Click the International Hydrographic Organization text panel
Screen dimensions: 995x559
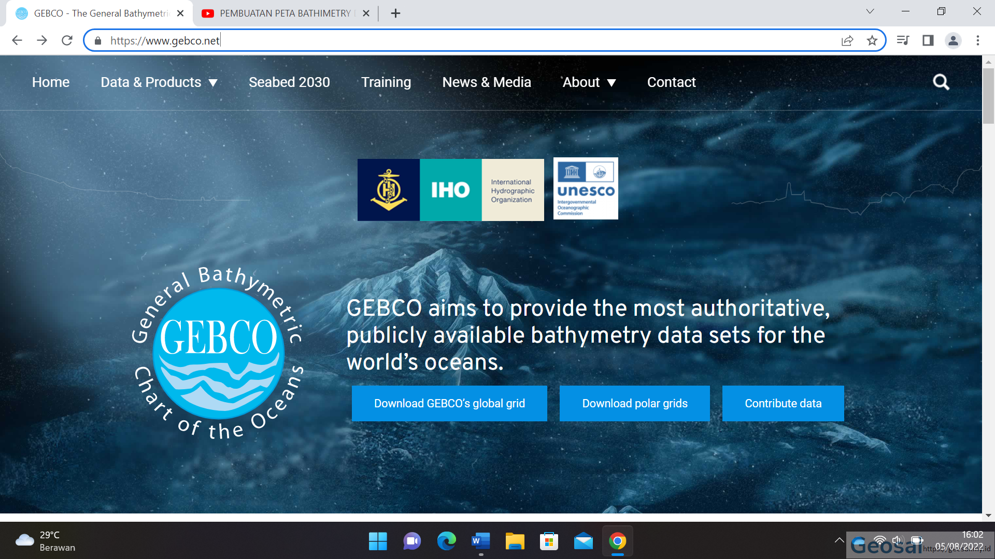pyautogui.click(x=513, y=190)
